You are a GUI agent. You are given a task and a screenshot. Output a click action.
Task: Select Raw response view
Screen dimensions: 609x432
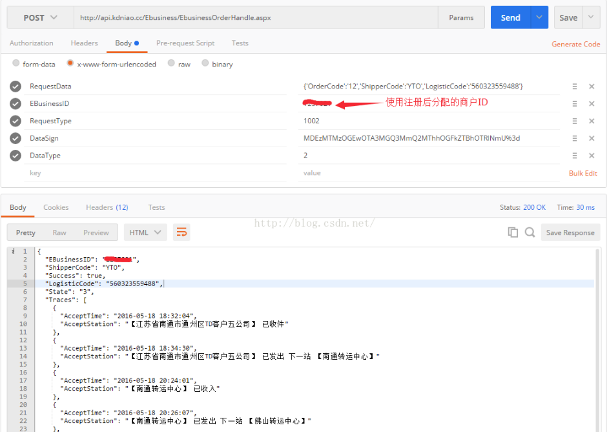pos(59,232)
